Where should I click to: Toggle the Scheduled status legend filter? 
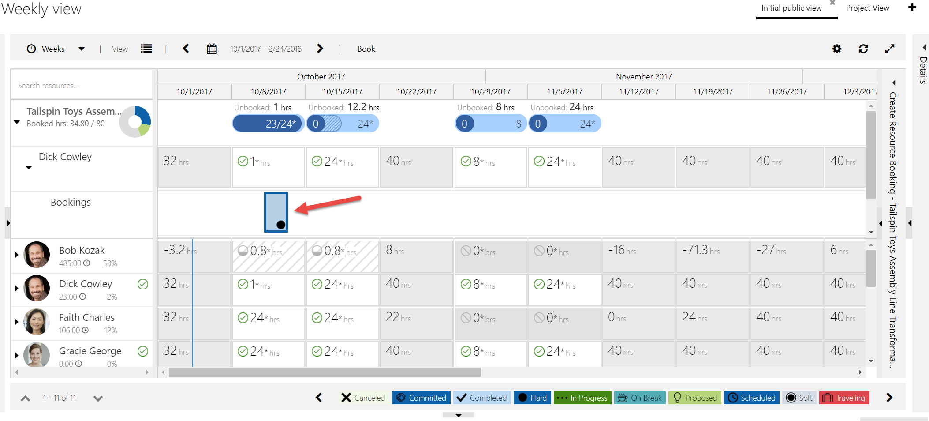click(x=752, y=398)
